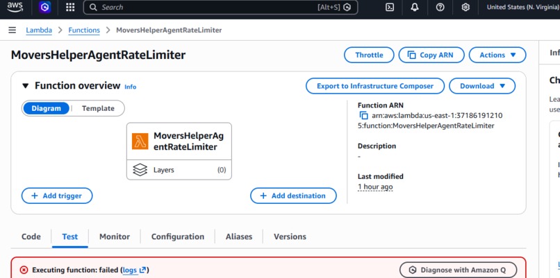Click the Add trigger button
Viewport: 560px width, 278px height.
(57, 196)
